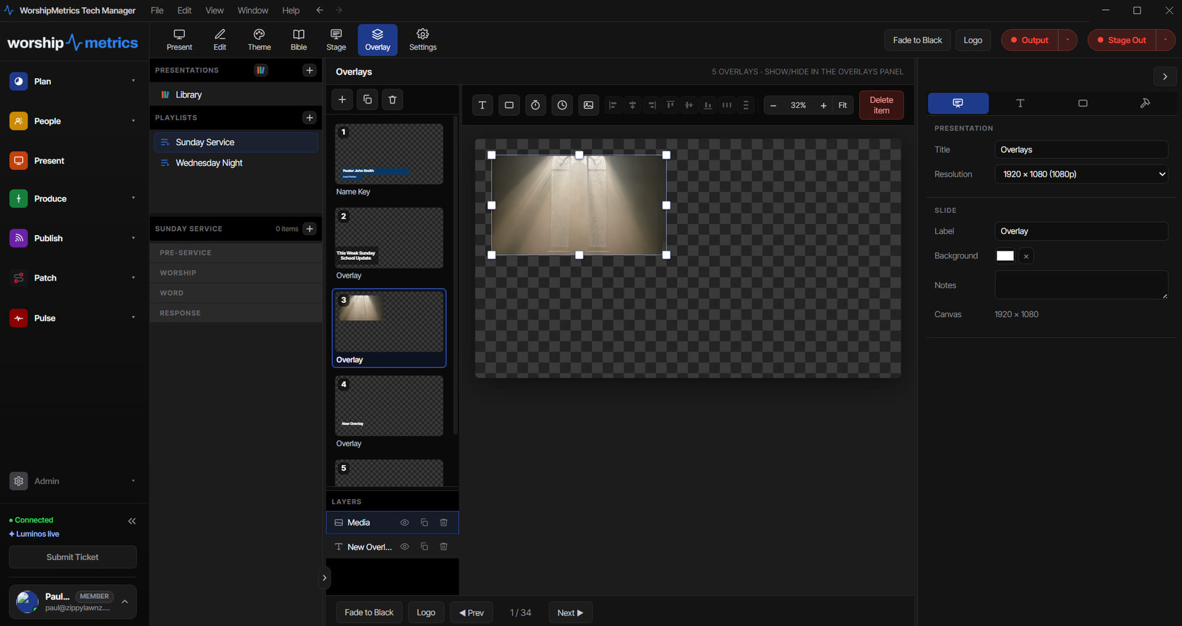Add an item to the Sunday Service playlist

(x=310, y=228)
